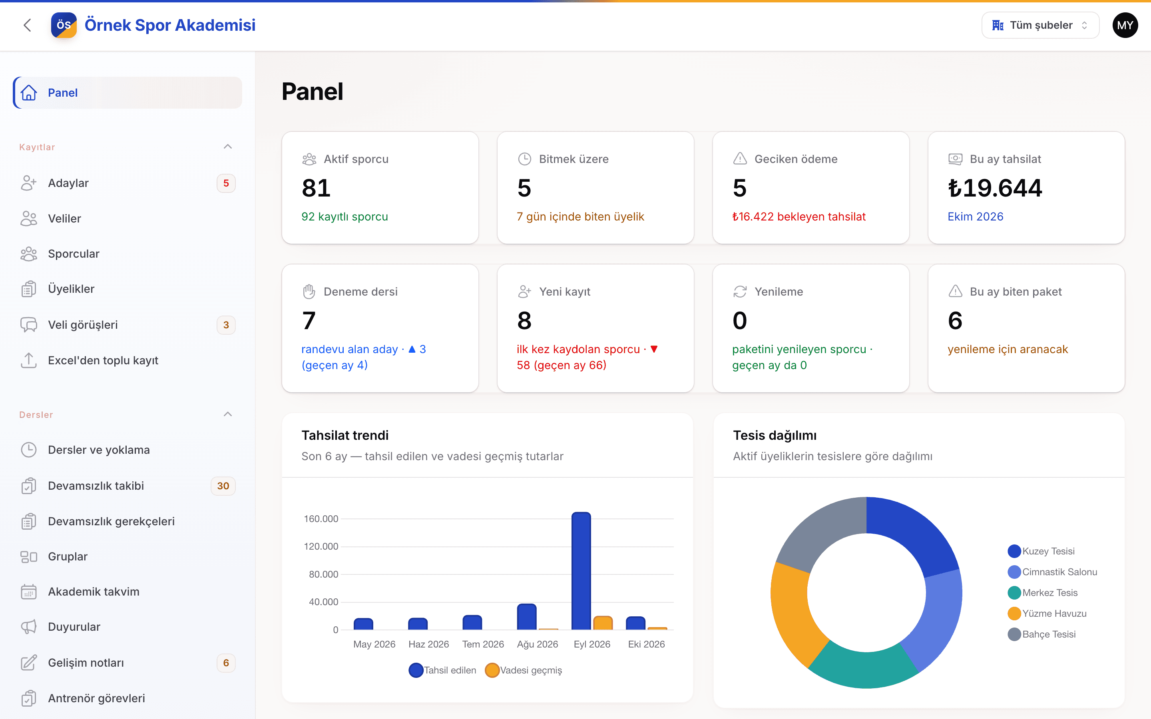Click the back arrow in header

pyautogui.click(x=28, y=25)
